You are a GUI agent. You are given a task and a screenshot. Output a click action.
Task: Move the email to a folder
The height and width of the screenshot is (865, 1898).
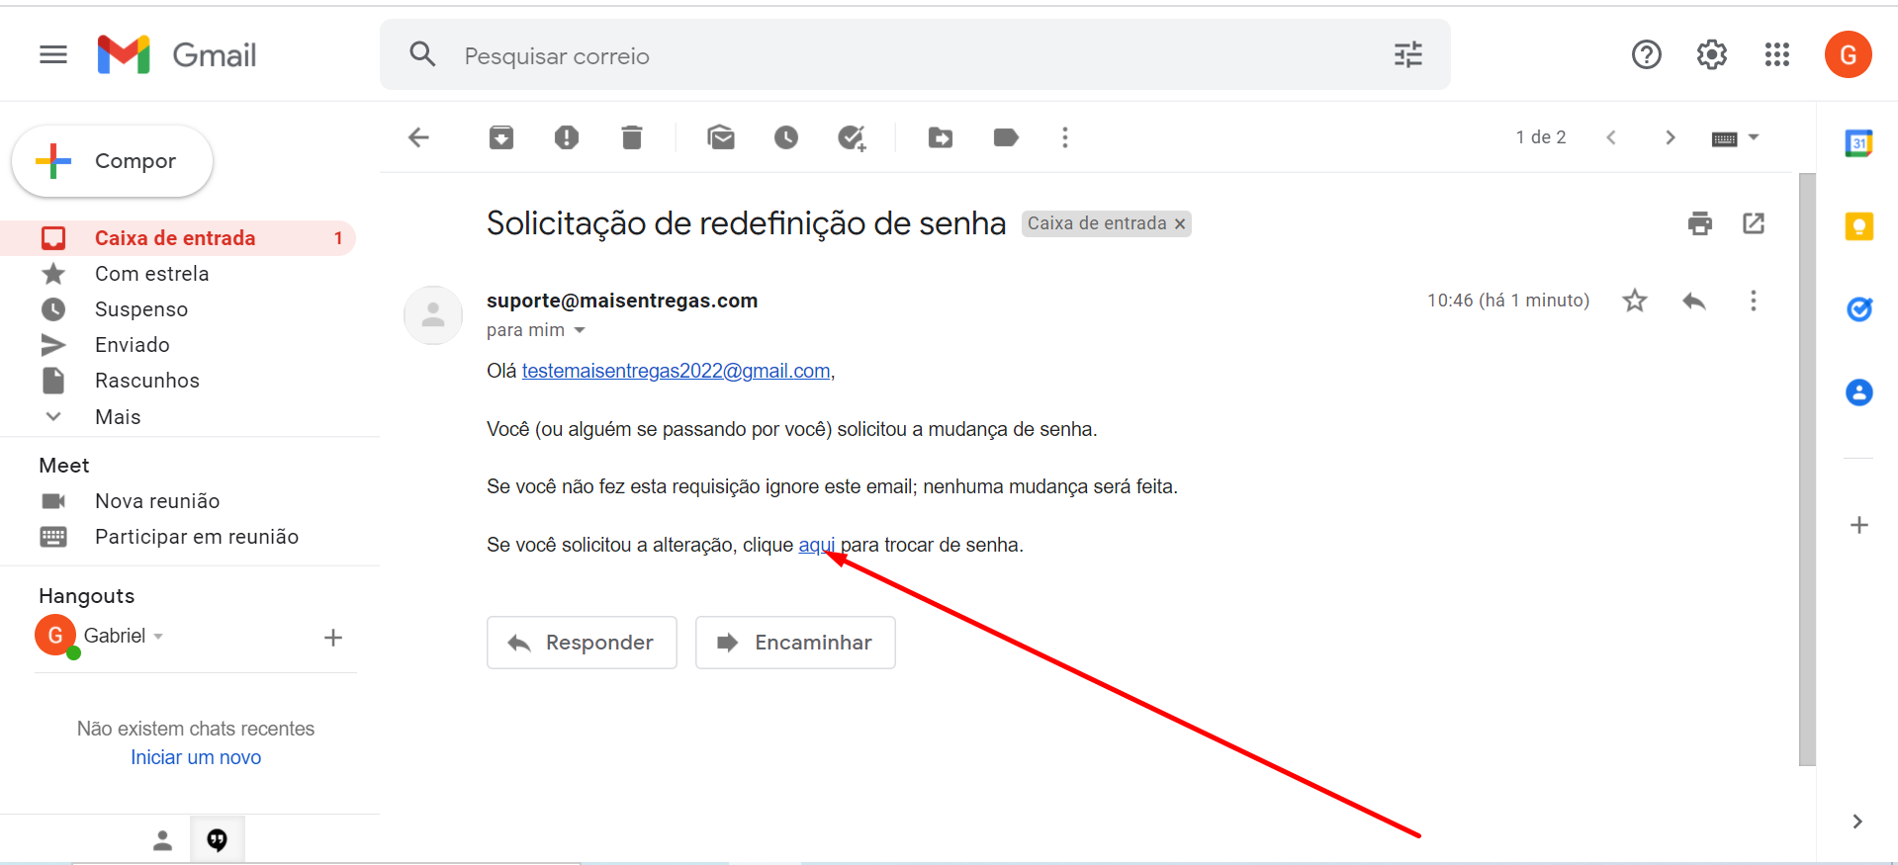pyautogui.click(x=941, y=137)
